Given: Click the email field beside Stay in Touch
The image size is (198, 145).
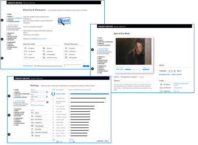Looking at the screenshot, I should tap(73, 66).
